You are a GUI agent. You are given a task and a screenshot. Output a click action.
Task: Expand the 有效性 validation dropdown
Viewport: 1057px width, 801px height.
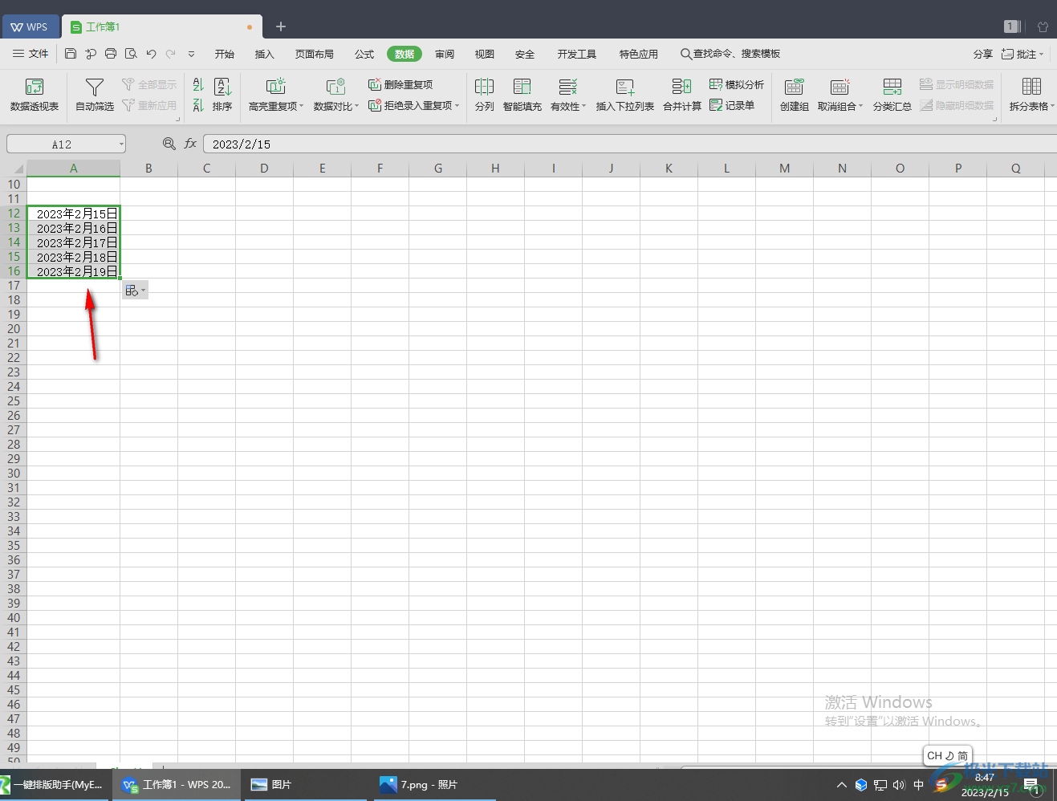pos(583,106)
